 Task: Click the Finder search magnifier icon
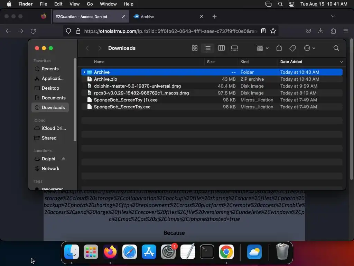[x=336, y=48]
